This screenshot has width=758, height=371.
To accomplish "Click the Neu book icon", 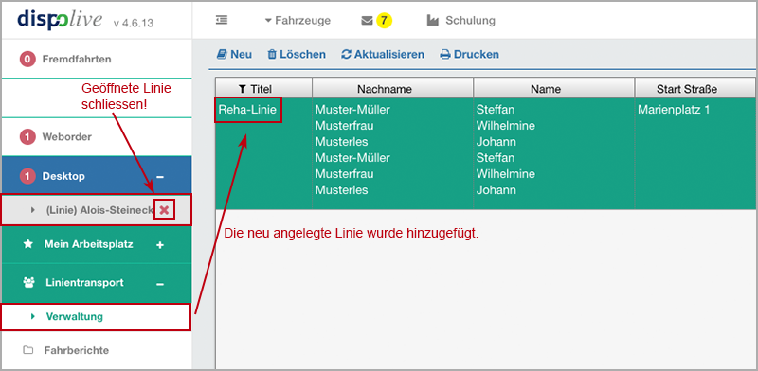I will click(222, 54).
